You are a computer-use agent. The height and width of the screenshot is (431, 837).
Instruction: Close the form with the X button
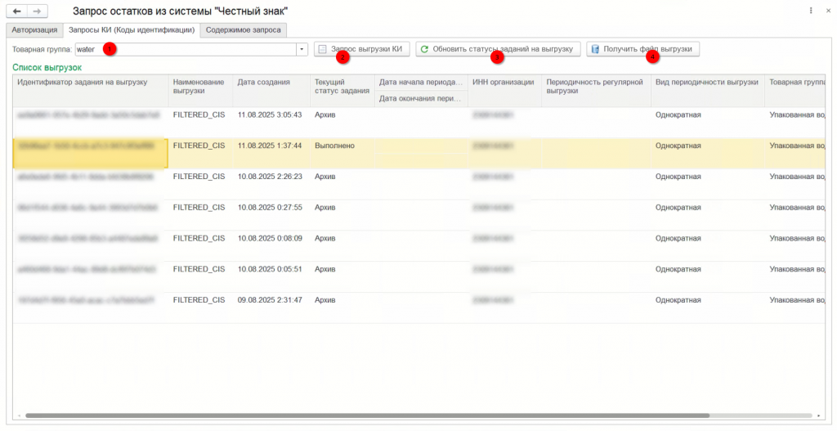828,11
